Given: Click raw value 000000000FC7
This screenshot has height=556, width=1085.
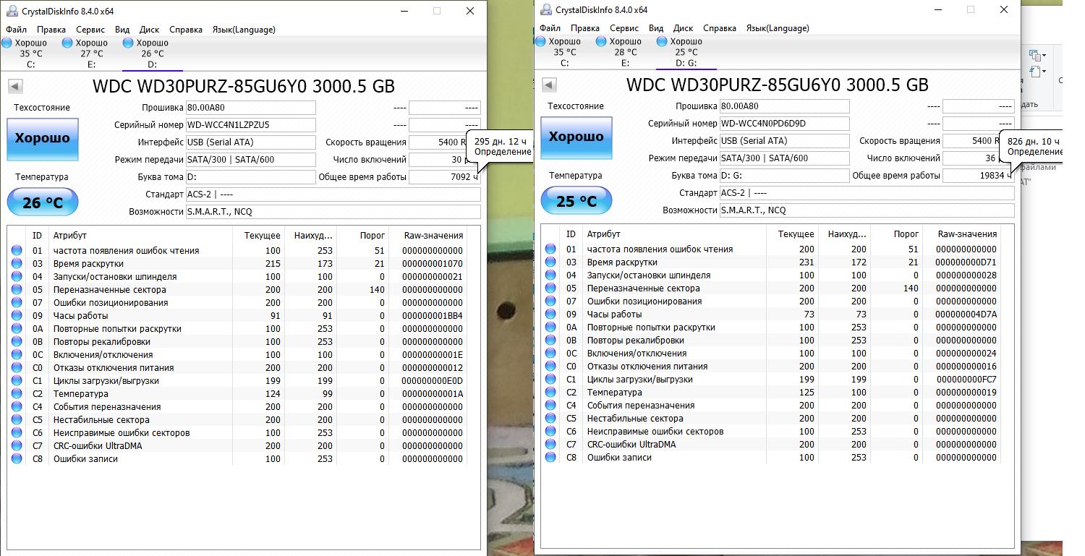Looking at the screenshot, I should click(x=966, y=380).
